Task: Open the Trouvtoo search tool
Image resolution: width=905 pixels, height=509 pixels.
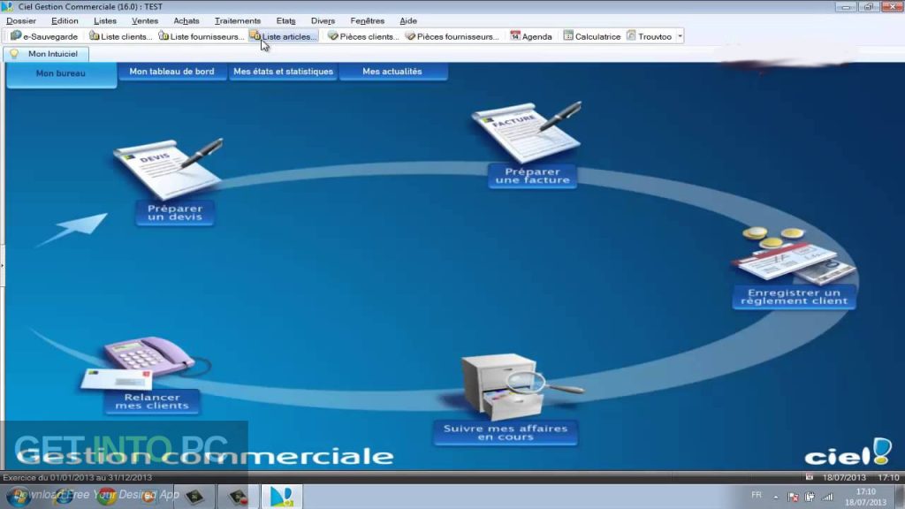Action: click(650, 36)
